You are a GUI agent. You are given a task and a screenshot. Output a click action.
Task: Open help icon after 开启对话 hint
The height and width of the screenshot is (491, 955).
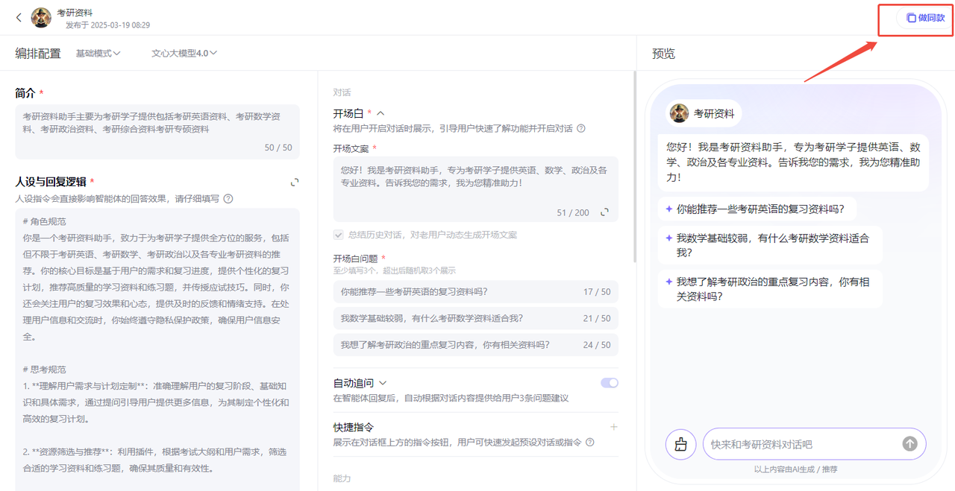(x=580, y=128)
